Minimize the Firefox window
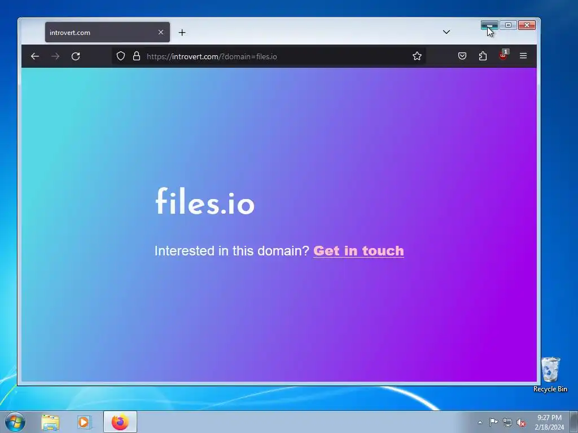578x433 pixels. click(x=489, y=25)
